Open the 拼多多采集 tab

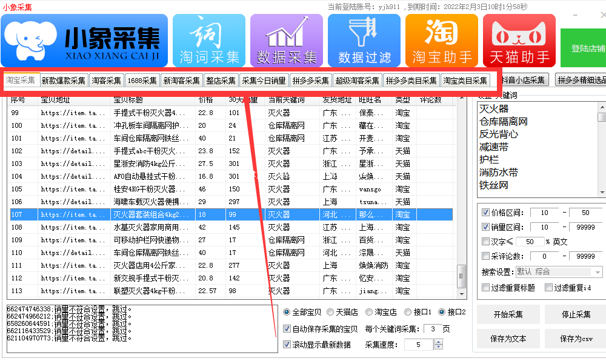310,81
